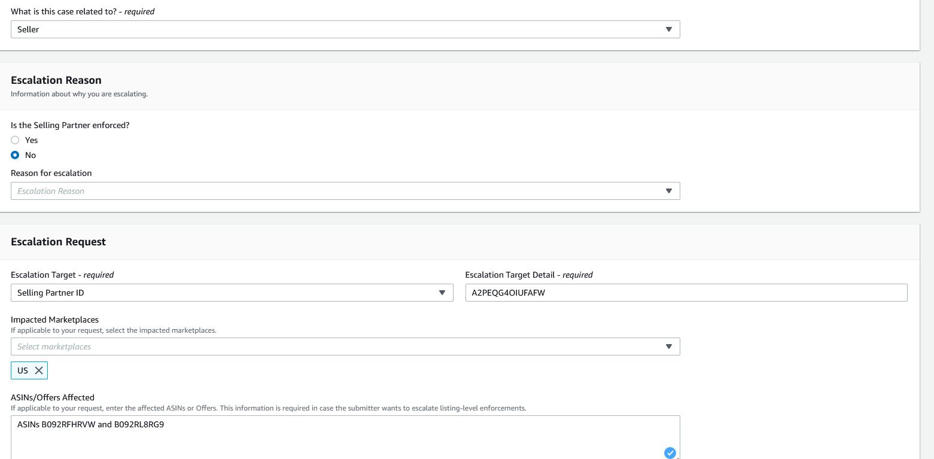The width and height of the screenshot is (934, 459).
Task: Remove the US marketplace tag with X
Action: coord(39,370)
